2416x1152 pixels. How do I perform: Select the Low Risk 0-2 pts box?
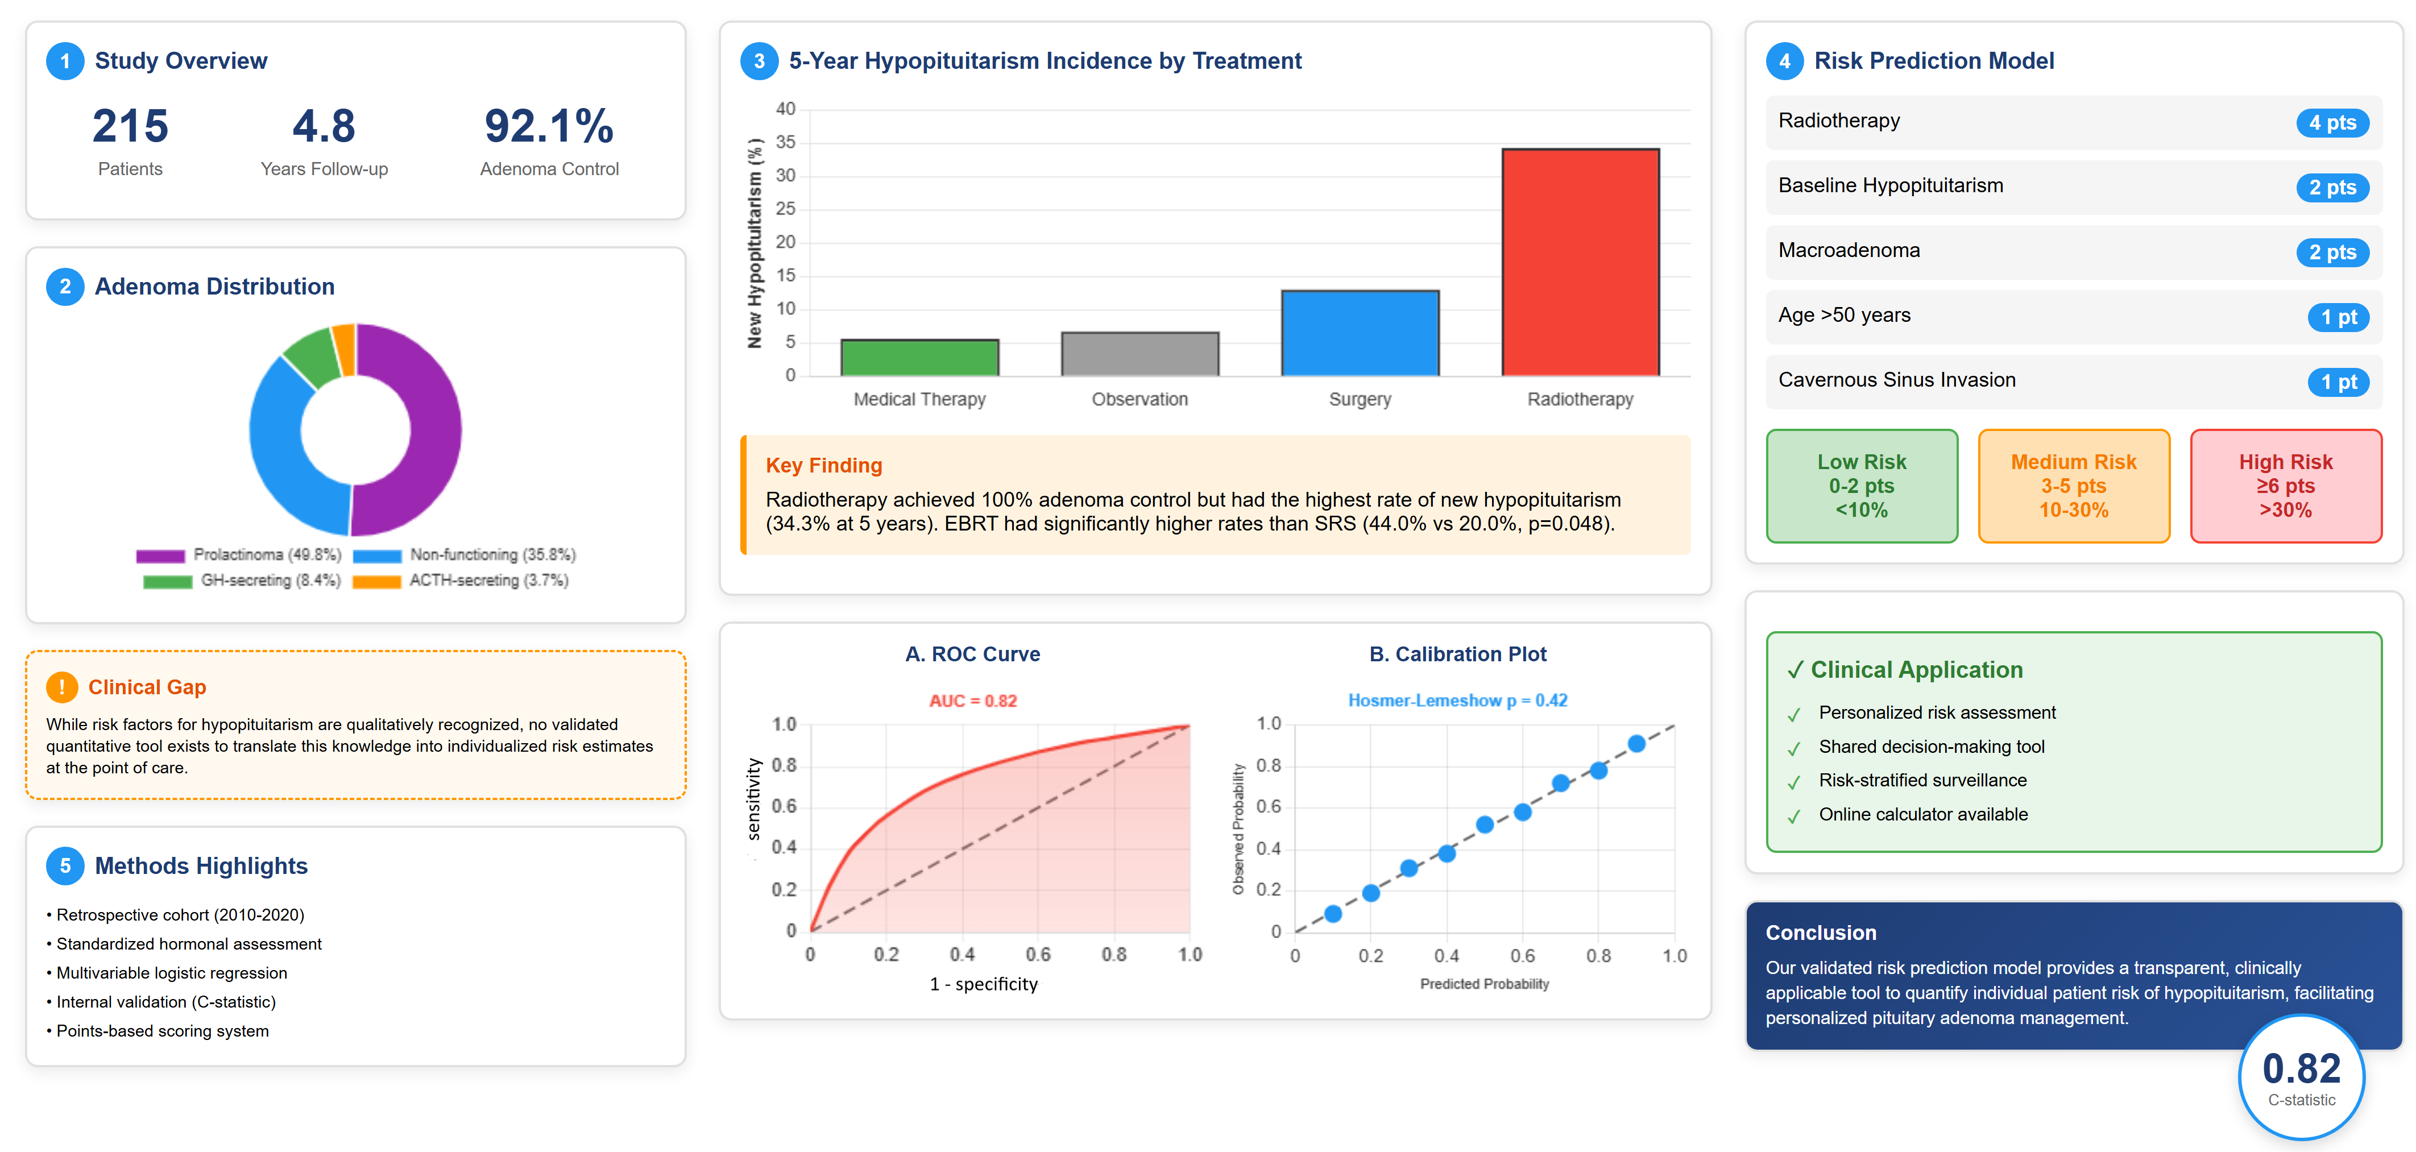[1862, 486]
